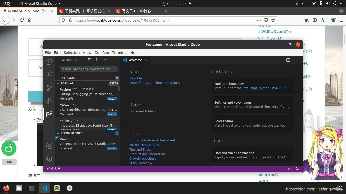The width and height of the screenshot is (346, 194).
Task: Open notifications bell in status bar
Action: click(x=297, y=168)
